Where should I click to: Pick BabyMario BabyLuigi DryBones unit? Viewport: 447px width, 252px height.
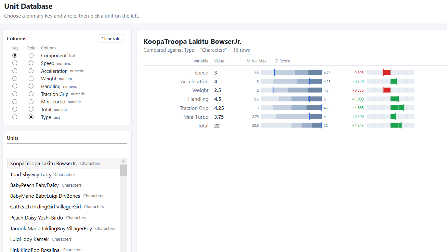[x=64, y=196]
